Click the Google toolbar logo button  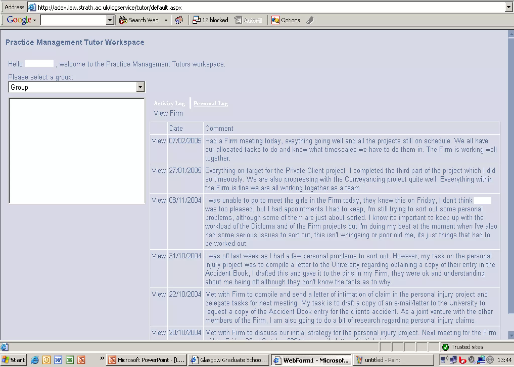[19, 20]
